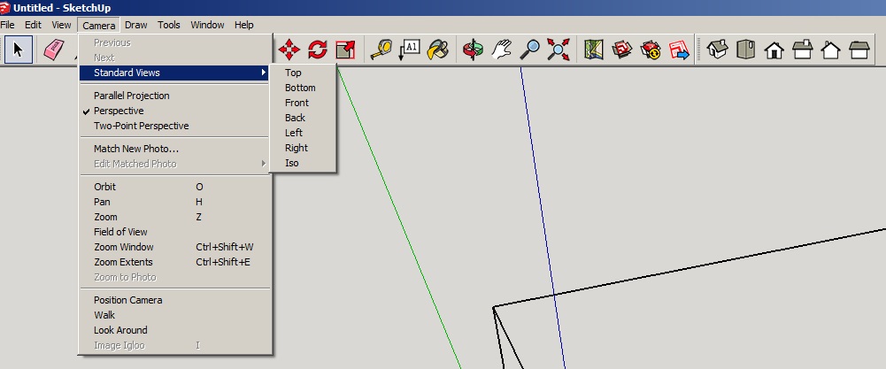Switch to Top view toolbar icon
The width and height of the screenshot is (886, 369).
tap(746, 50)
